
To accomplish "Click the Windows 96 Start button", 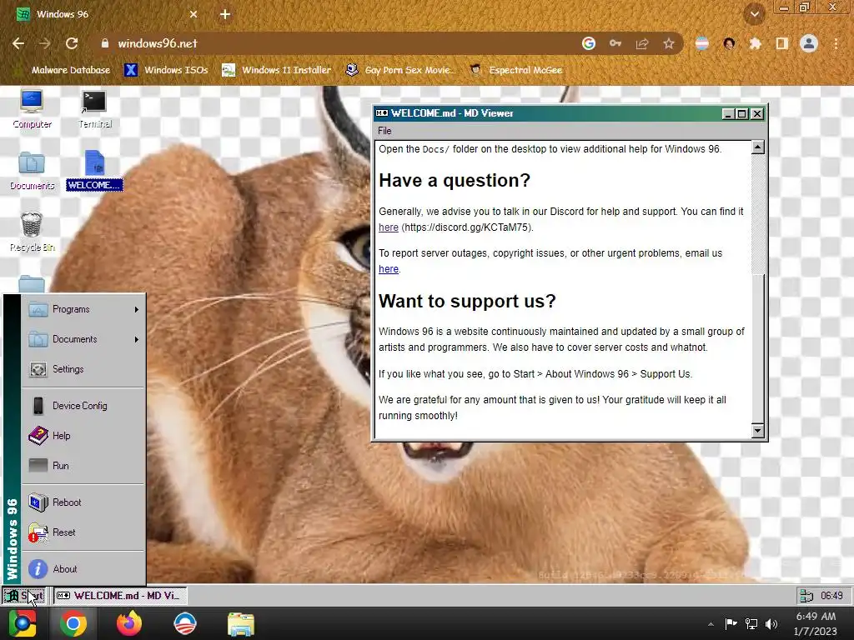I will (x=24, y=595).
